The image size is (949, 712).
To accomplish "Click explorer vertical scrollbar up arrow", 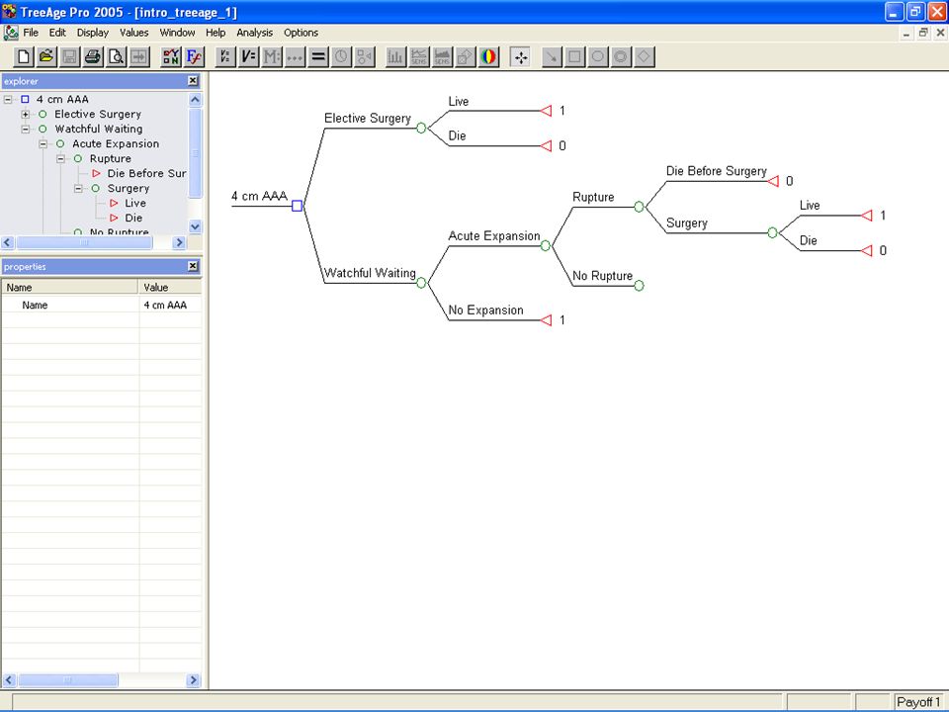I will (195, 99).
